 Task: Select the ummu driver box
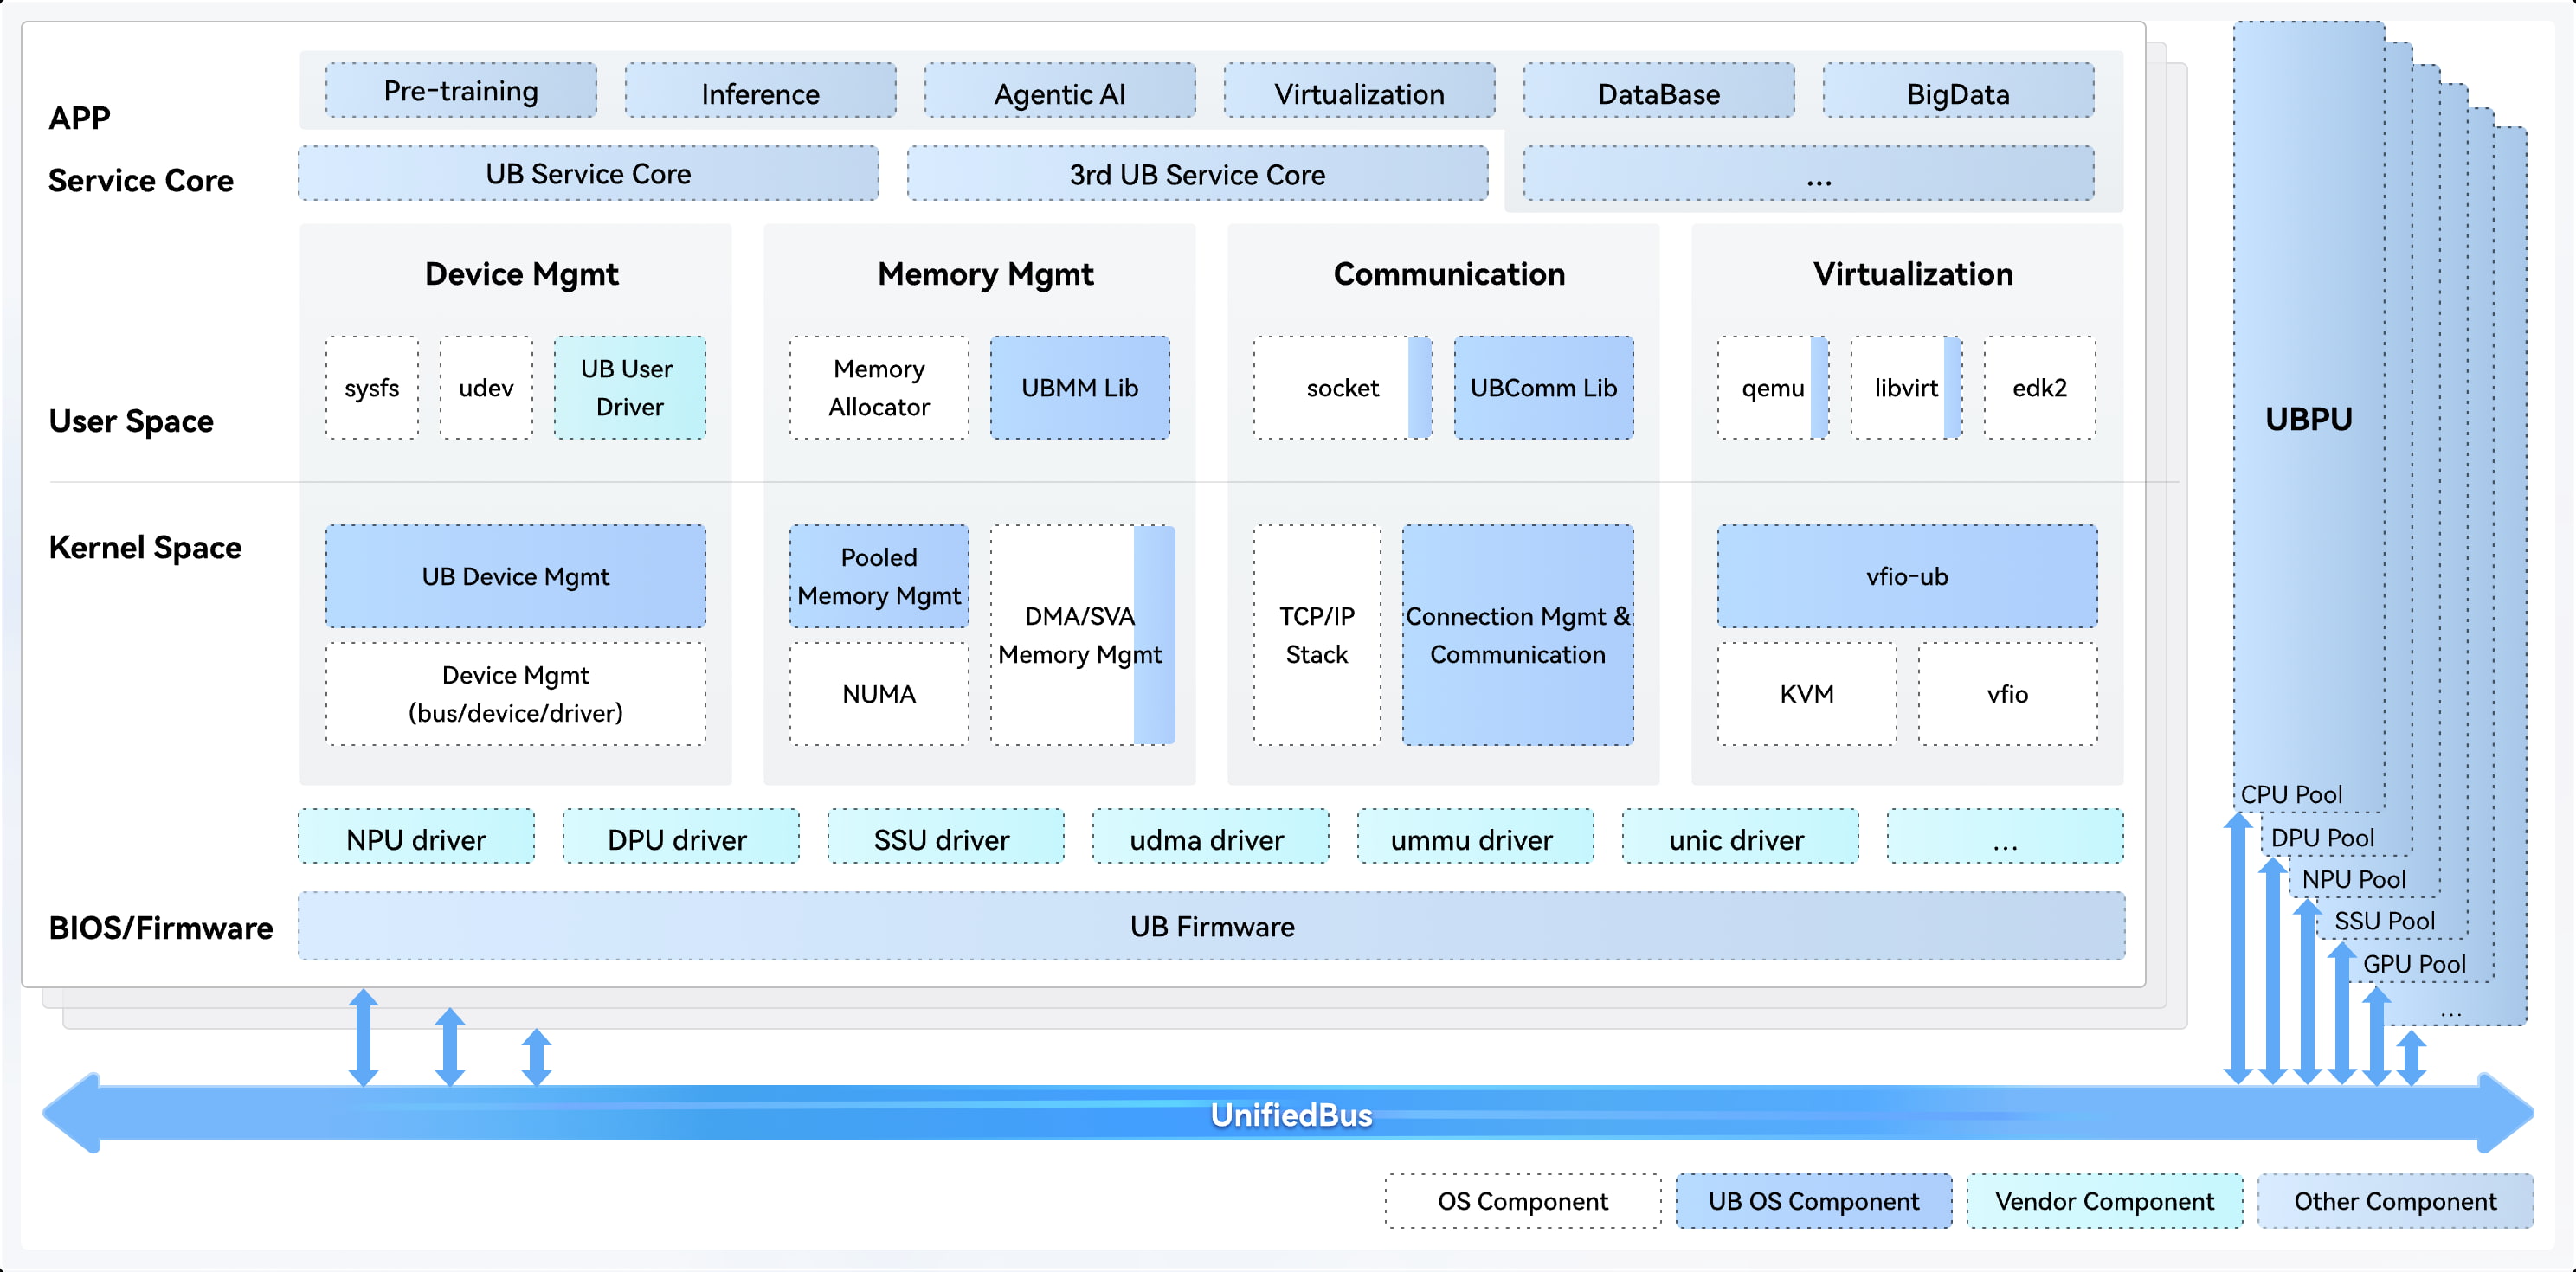(x=1471, y=839)
